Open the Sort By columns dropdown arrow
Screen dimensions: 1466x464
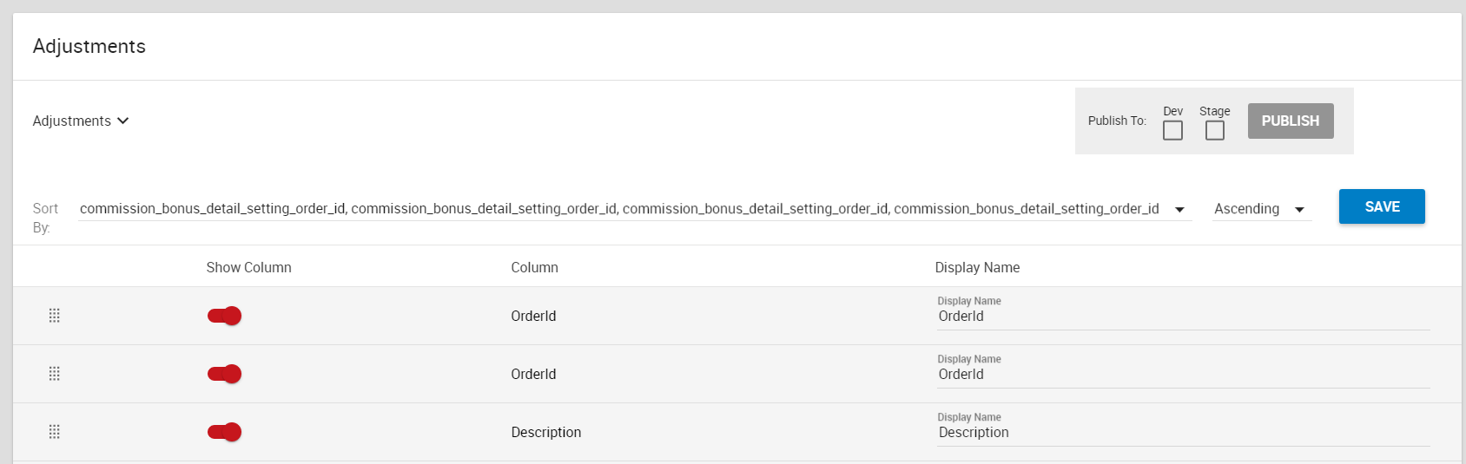1179,209
